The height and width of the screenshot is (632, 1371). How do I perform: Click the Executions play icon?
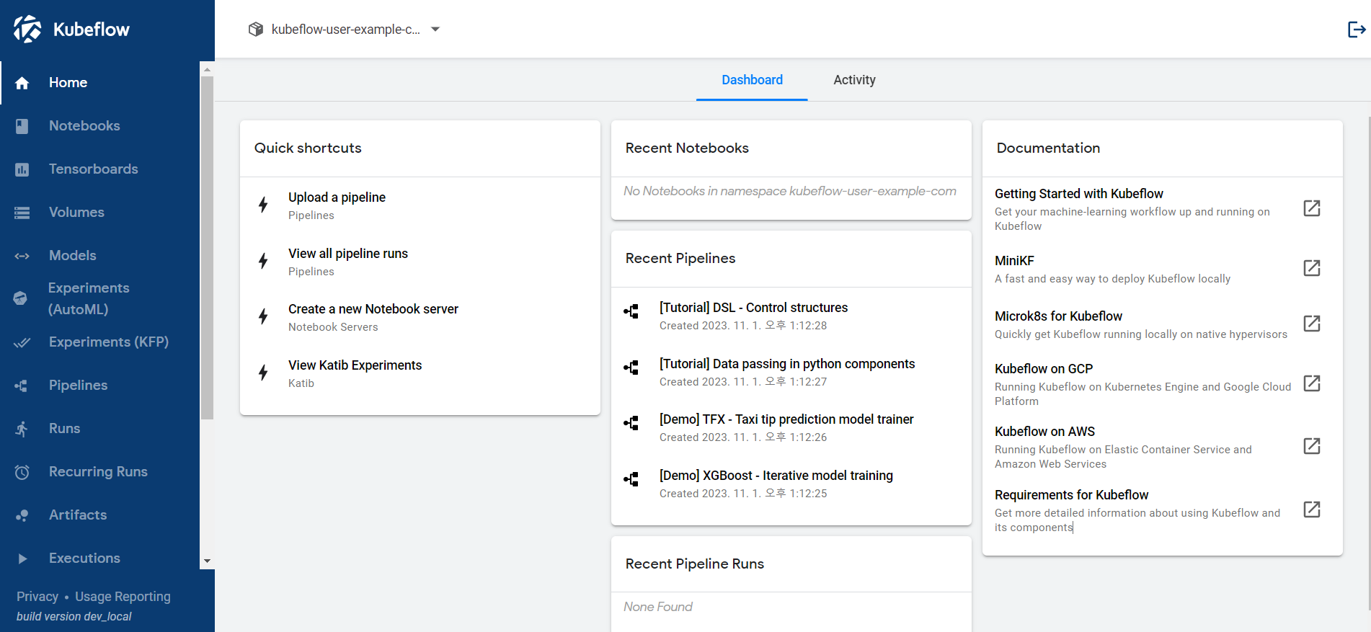coord(22,558)
